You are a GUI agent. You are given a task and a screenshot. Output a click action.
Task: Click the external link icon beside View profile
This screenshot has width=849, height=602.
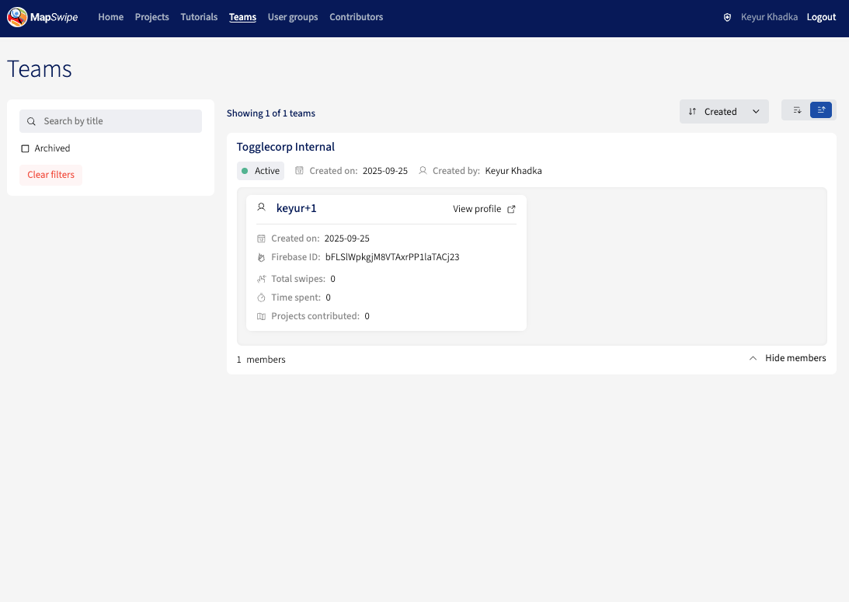tap(511, 209)
